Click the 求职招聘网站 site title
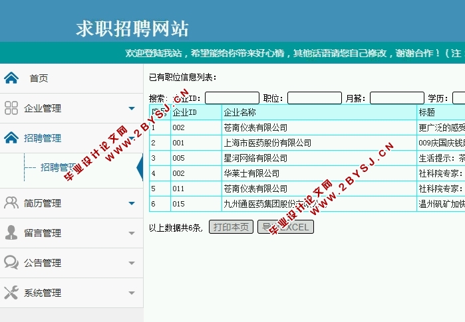The width and height of the screenshot is (465, 322). click(132, 29)
